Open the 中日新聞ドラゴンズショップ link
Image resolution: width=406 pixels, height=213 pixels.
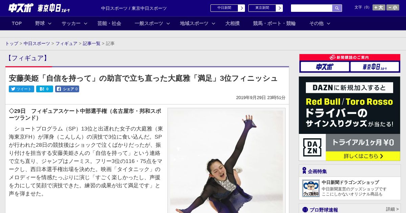coord(350,182)
